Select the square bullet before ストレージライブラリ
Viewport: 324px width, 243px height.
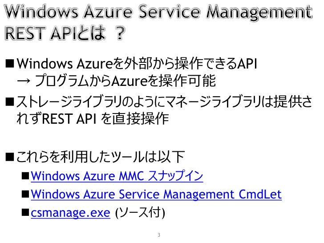(10, 101)
